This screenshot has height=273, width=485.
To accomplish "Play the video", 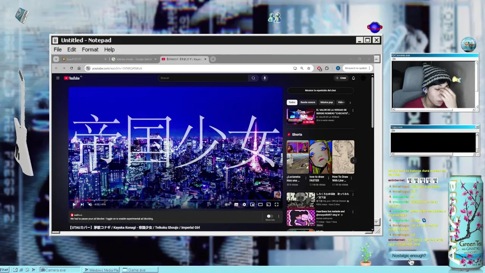I will tap(74, 204).
